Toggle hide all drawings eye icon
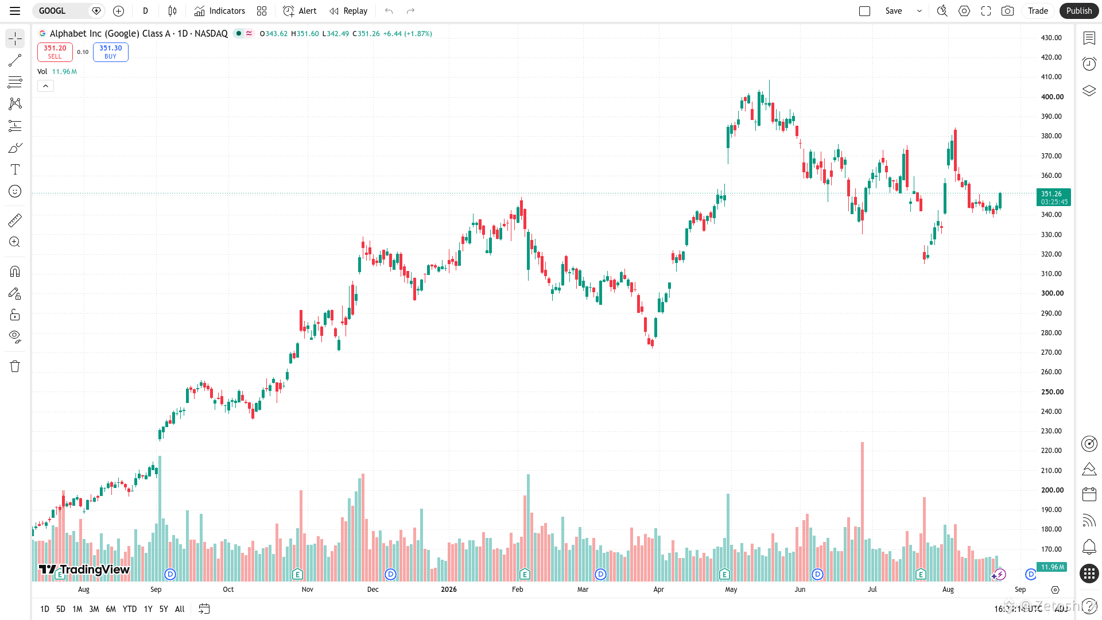The height and width of the screenshot is (620, 1102). [x=15, y=336]
